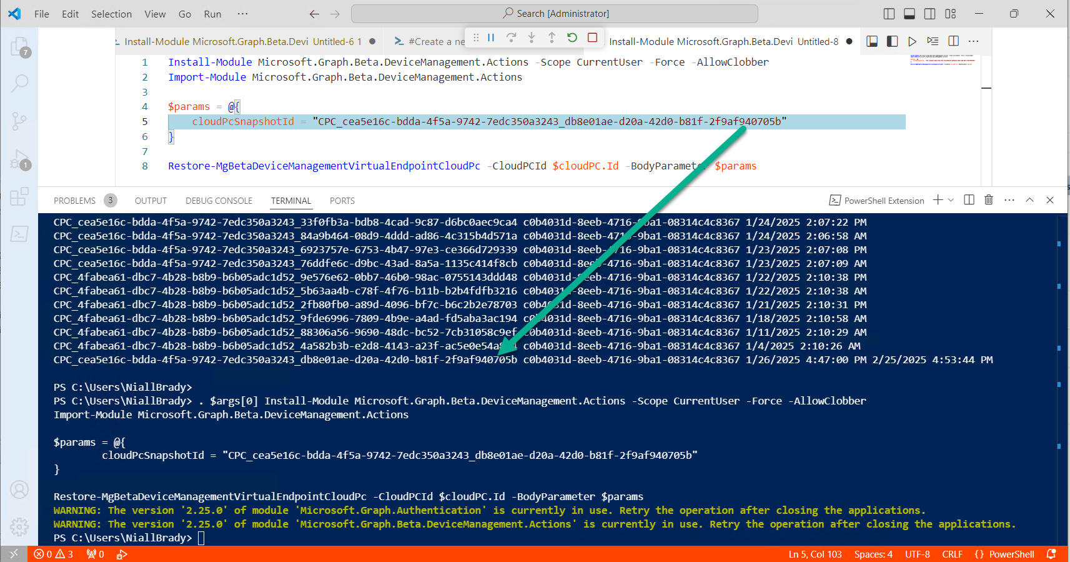The width and height of the screenshot is (1070, 562).
Task: Click the debug Step Out icon
Action: coord(552,38)
